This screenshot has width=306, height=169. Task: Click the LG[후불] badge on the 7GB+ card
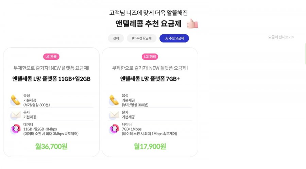tap(150, 56)
